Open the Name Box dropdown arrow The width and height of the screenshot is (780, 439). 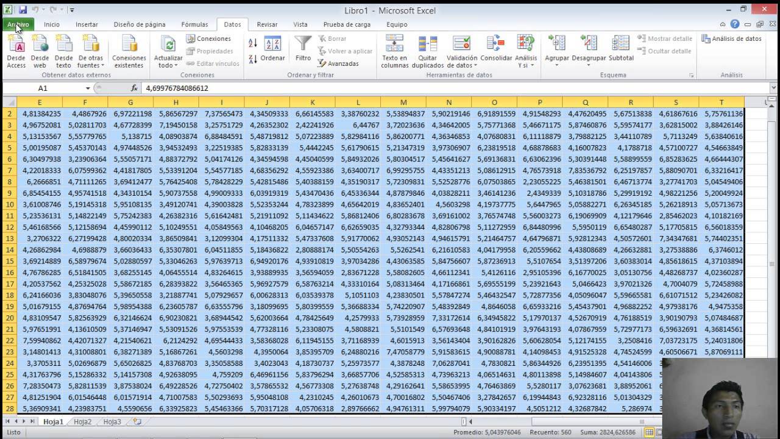pyautogui.click(x=88, y=88)
